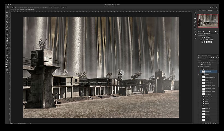The height and width of the screenshot is (131, 224).
Task: Toggle lock all in Layers panel
Action: (209, 63)
